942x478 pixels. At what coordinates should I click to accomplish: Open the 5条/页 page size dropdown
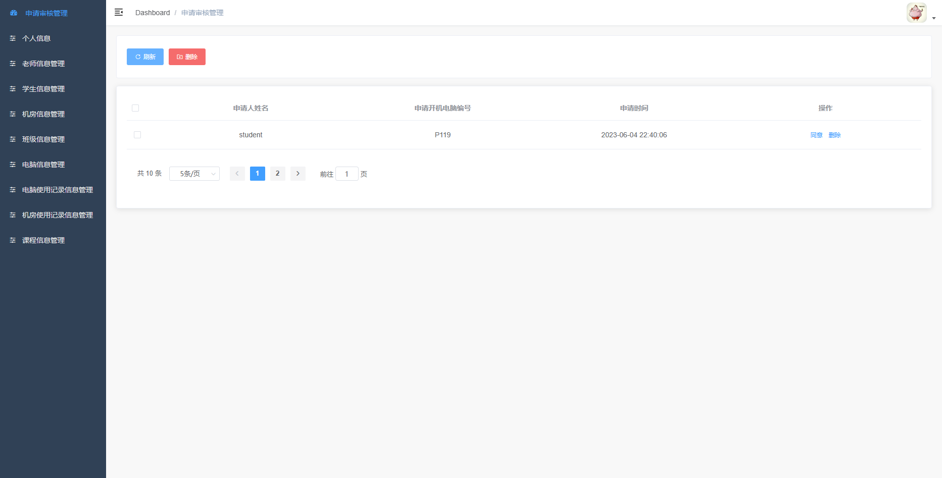[x=194, y=174]
